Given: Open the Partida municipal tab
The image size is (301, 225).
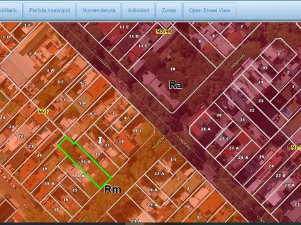Looking at the screenshot, I should point(50,11).
